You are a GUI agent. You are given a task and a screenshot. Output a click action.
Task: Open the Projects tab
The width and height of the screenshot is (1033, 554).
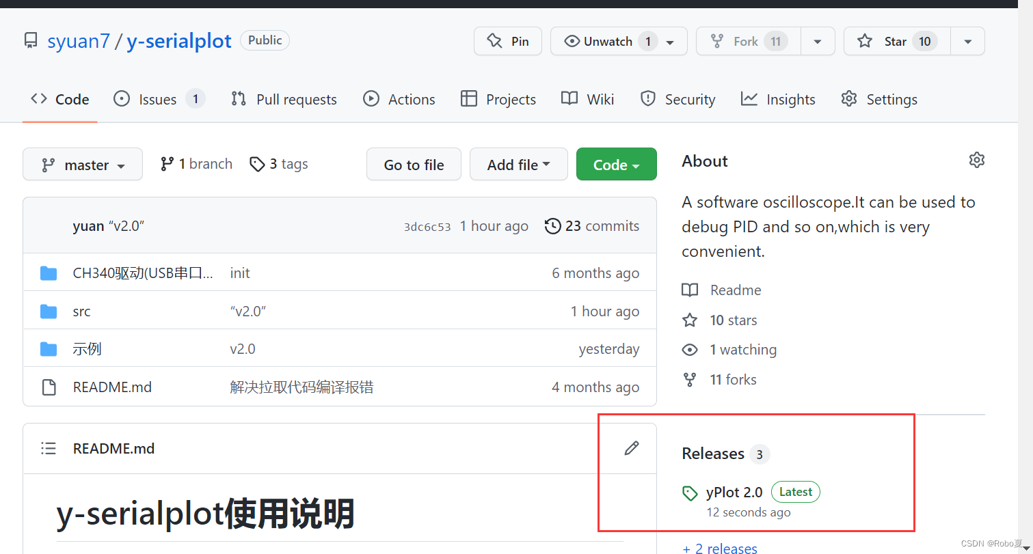coord(498,99)
